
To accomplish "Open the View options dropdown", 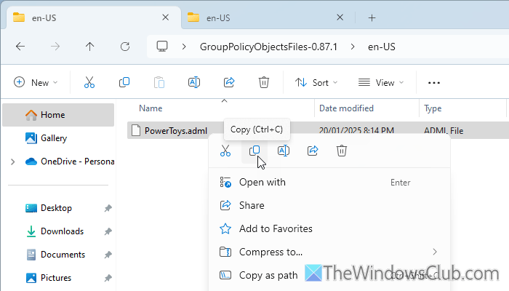I will click(x=381, y=82).
